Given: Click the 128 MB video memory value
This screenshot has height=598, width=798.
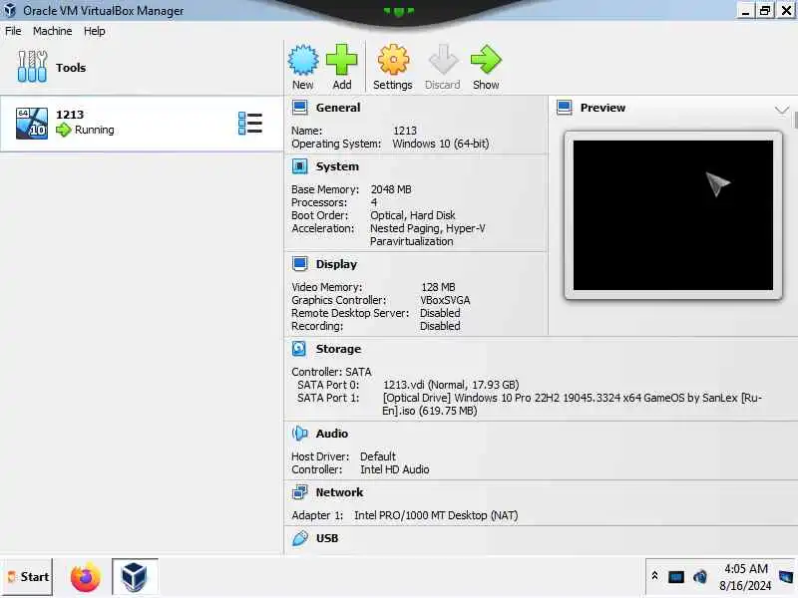Looking at the screenshot, I should (438, 287).
